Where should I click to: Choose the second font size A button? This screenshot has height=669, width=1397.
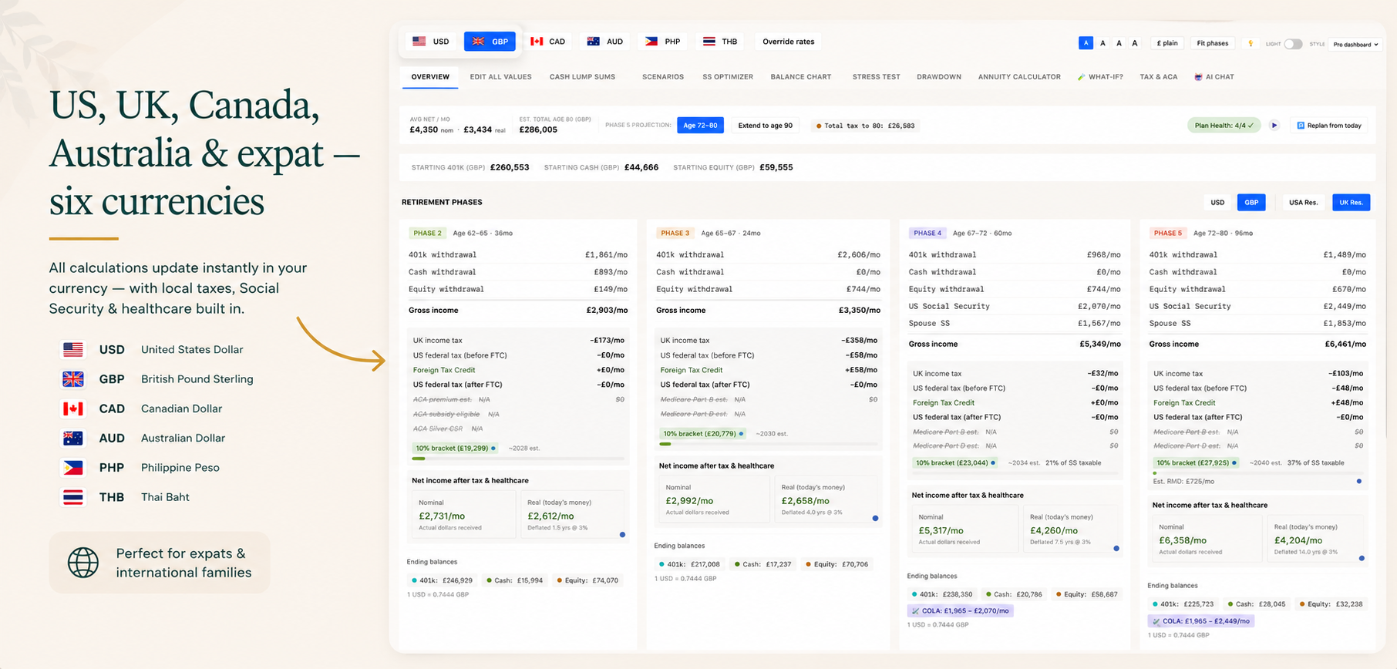1102,43
